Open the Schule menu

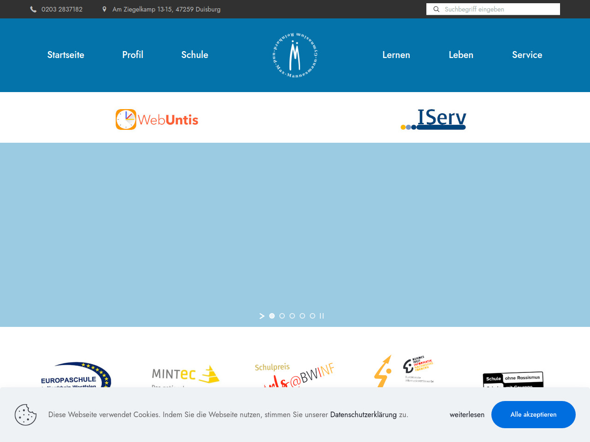(x=195, y=55)
